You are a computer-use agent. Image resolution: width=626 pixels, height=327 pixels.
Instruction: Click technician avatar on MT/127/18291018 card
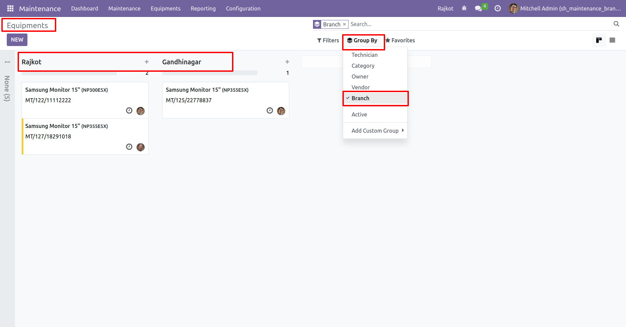pyautogui.click(x=141, y=147)
